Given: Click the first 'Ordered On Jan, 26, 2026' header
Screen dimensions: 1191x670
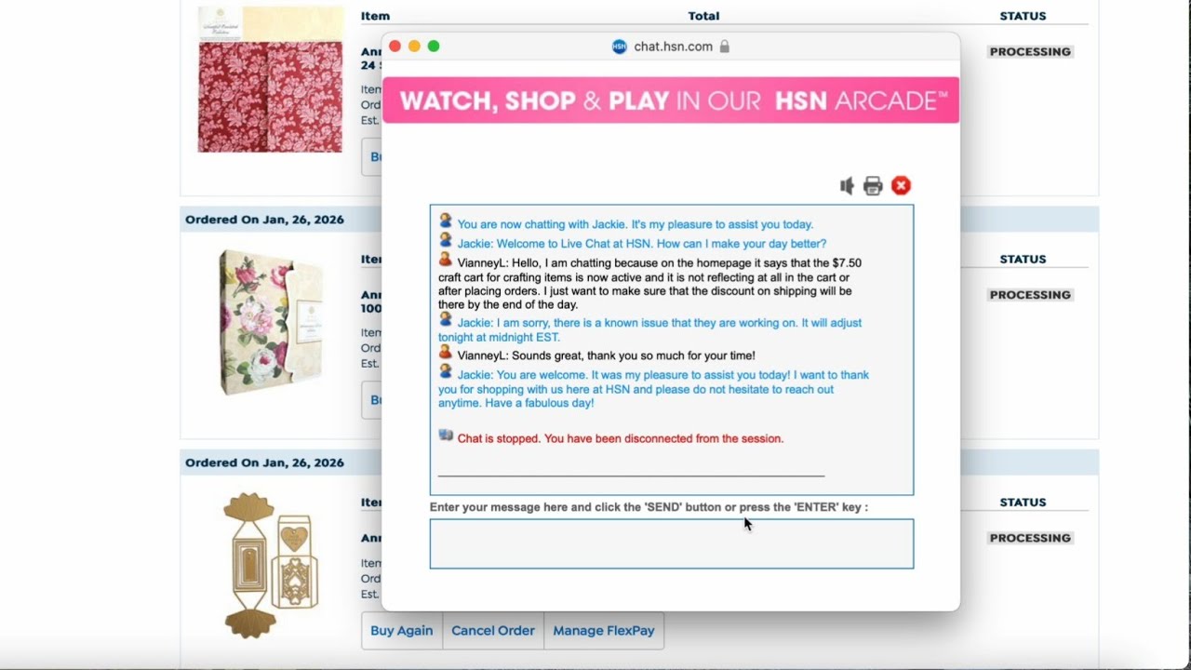Looking at the screenshot, I should [264, 220].
